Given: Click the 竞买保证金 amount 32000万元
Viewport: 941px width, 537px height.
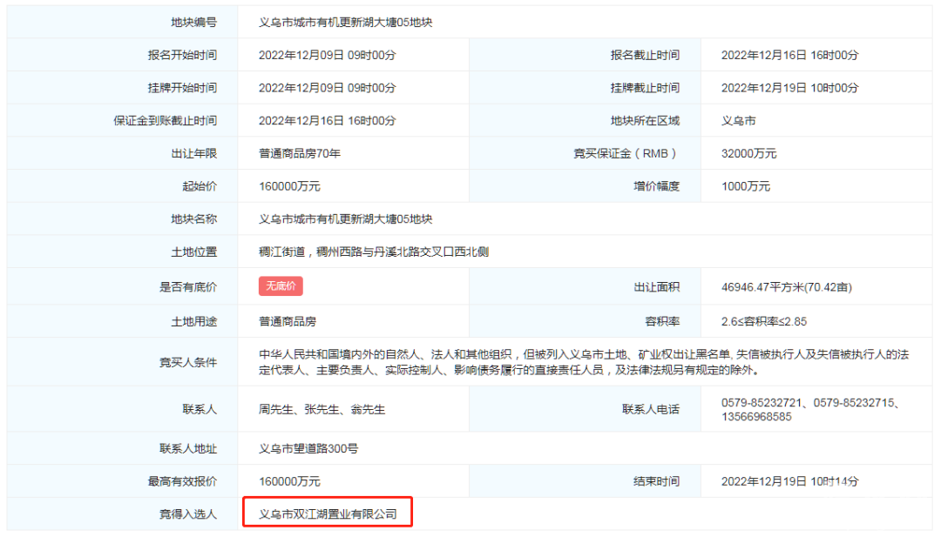Looking at the screenshot, I should click(x=748, y=154).
